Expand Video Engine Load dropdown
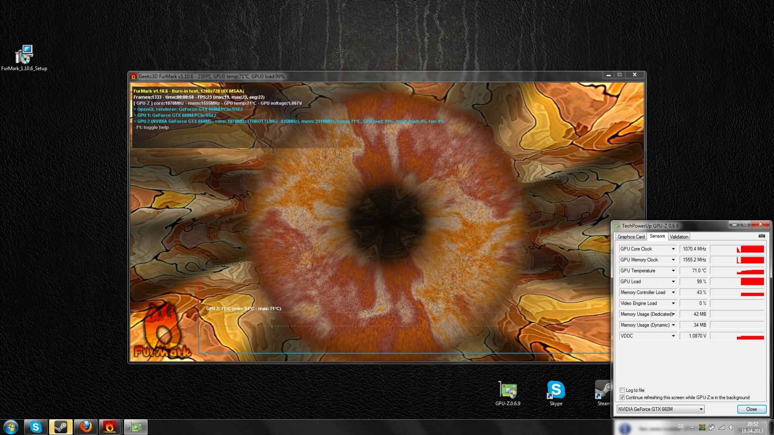The height and width of the screenshot is (435, 774). (x=673, y=304)
